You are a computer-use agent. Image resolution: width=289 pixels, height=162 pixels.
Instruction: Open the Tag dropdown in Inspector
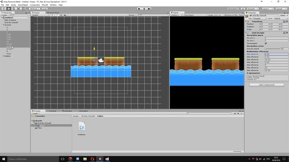click(259, 18)
